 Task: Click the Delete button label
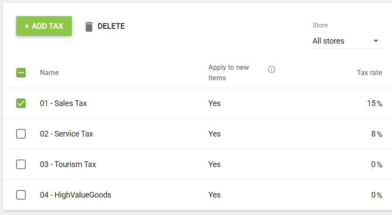tap(111, 26)
